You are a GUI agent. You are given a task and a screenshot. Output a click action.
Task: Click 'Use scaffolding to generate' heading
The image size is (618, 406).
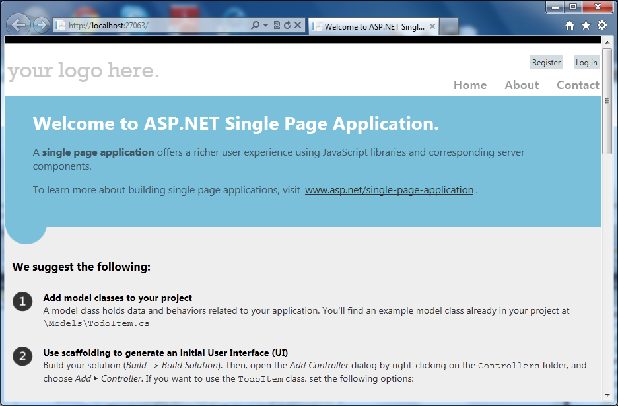[166, 353]
